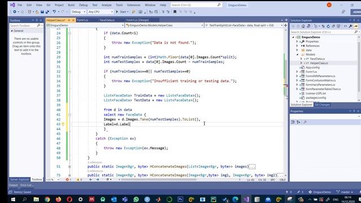Switch to the Server Explorer tab
361x203 pixels.
tap(20, 179)
